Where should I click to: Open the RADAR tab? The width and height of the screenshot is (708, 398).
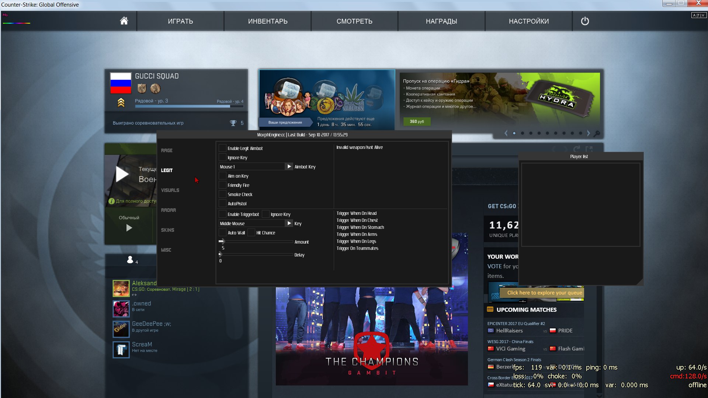click(x=169, y=210)
